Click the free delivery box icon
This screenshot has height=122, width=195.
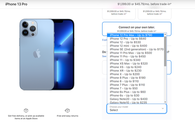tap(26, 110)
